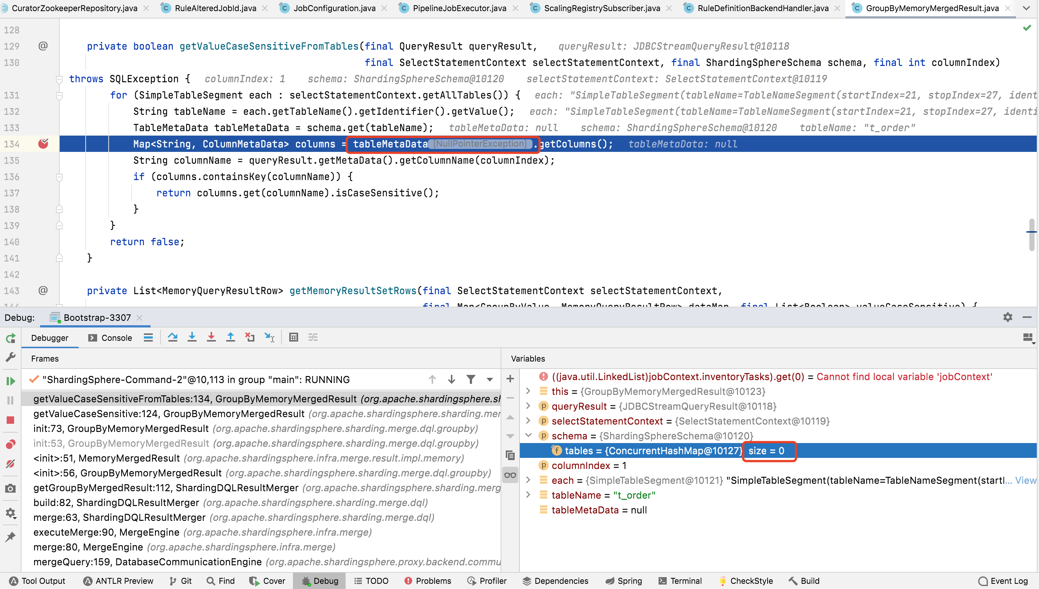Open the frames filter dropdown arrow

tap(490, 379)
